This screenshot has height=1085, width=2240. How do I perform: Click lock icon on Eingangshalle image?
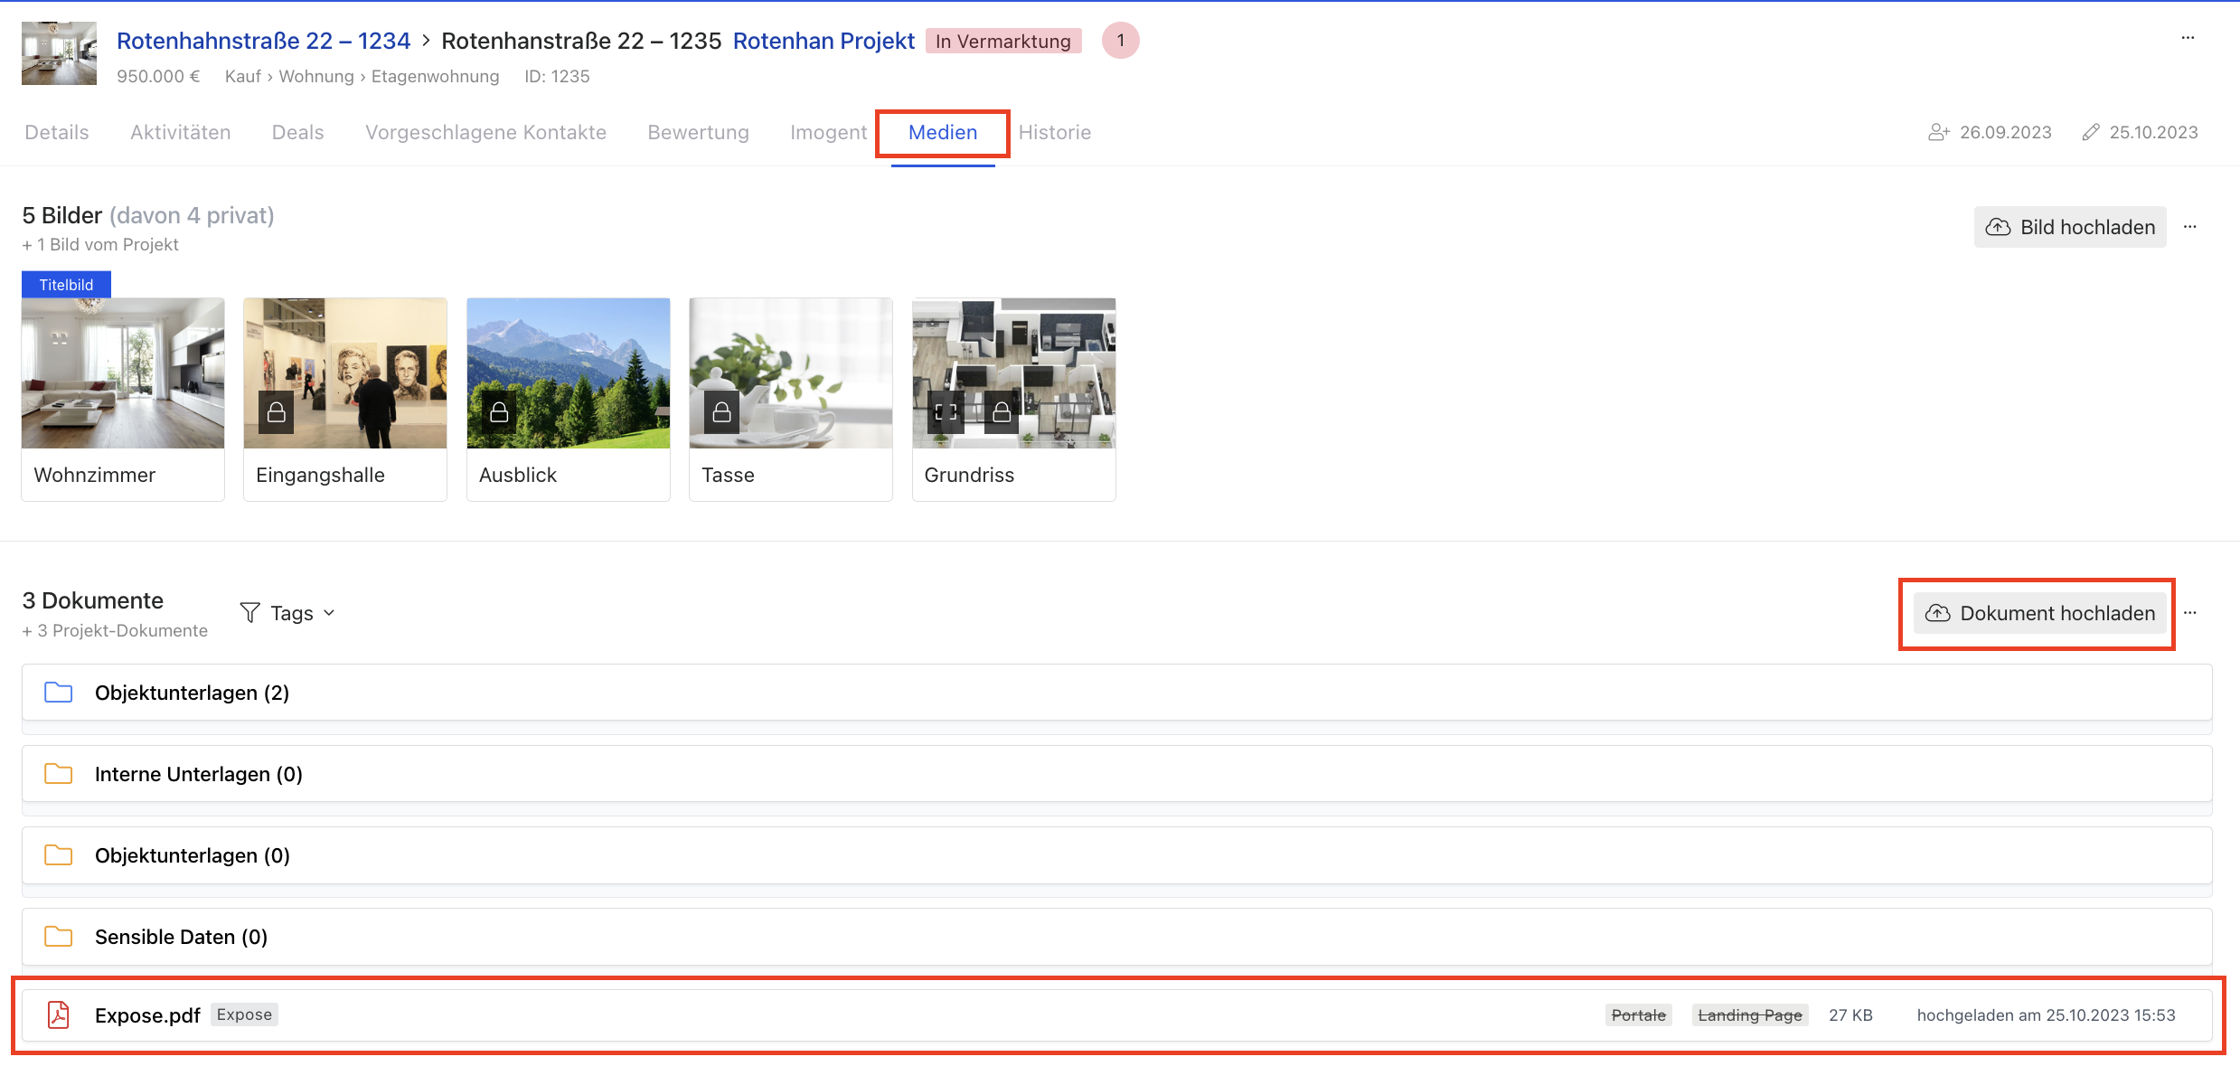pyautogui.click(x=277, y=412)
